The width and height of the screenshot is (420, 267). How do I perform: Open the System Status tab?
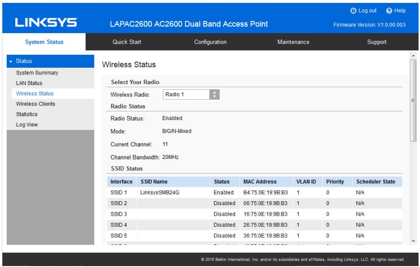(x=44, y=42)
